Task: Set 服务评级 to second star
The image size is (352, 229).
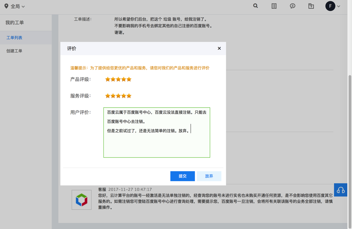Action: pos(113,96)
